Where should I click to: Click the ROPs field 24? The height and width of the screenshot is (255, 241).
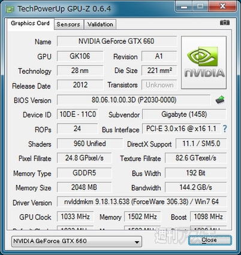click(77, 129)
